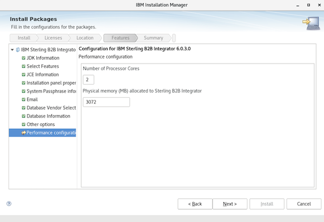This screenshot has width=324, height=222.
Task: Maximize the IBM Installation Manager window
Action: [x=309, y=5]
